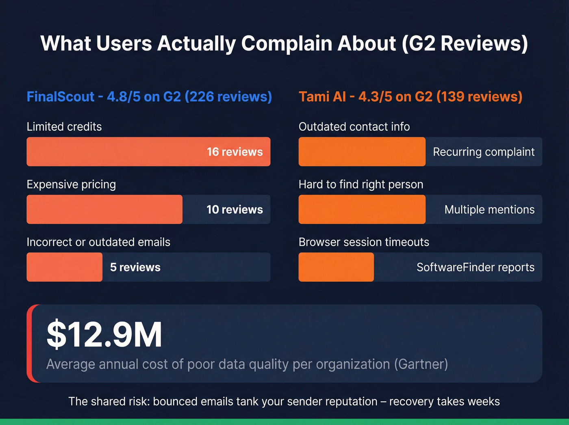This screenshot has height=425, width=569.
Task: Click the '$12.9M' figure
Action: click(104, 335)
